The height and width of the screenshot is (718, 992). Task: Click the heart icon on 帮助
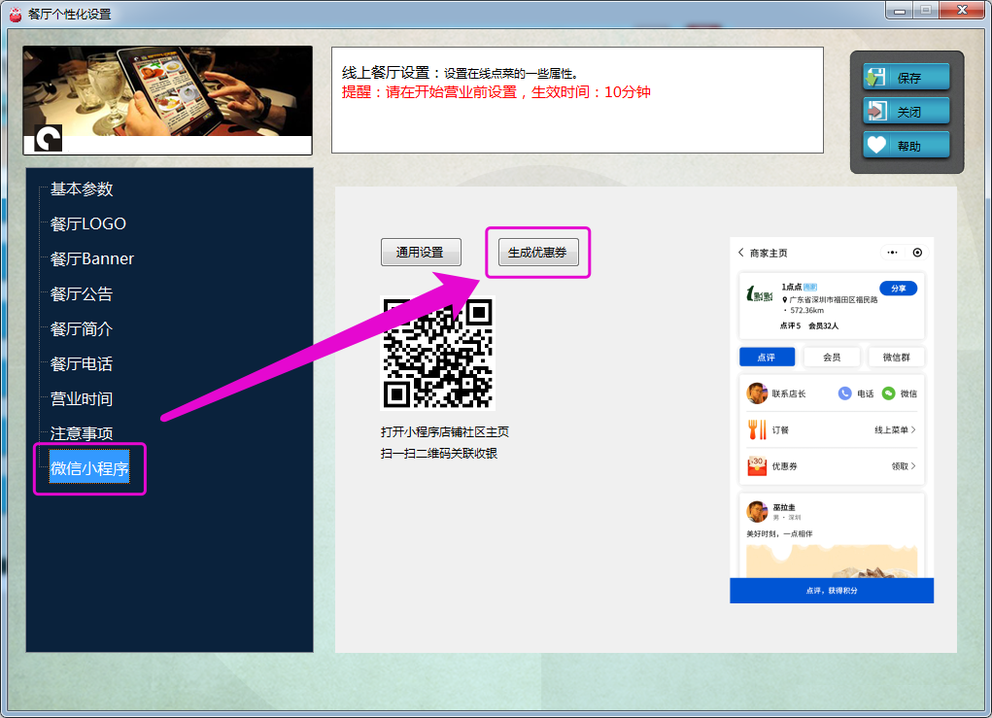876,146
